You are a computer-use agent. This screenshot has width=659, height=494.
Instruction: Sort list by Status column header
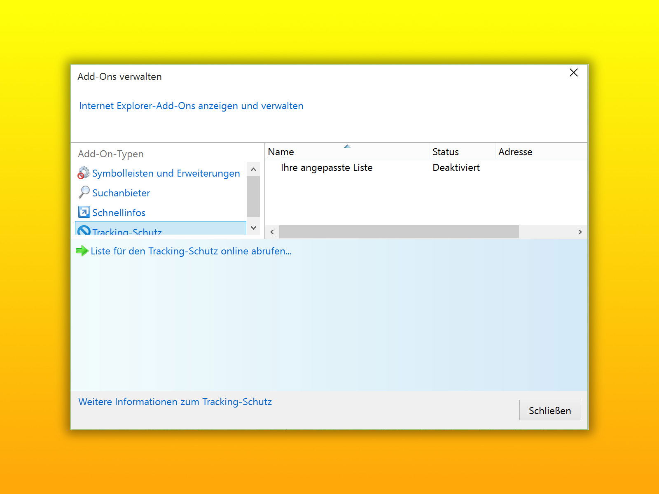point(462,151)
